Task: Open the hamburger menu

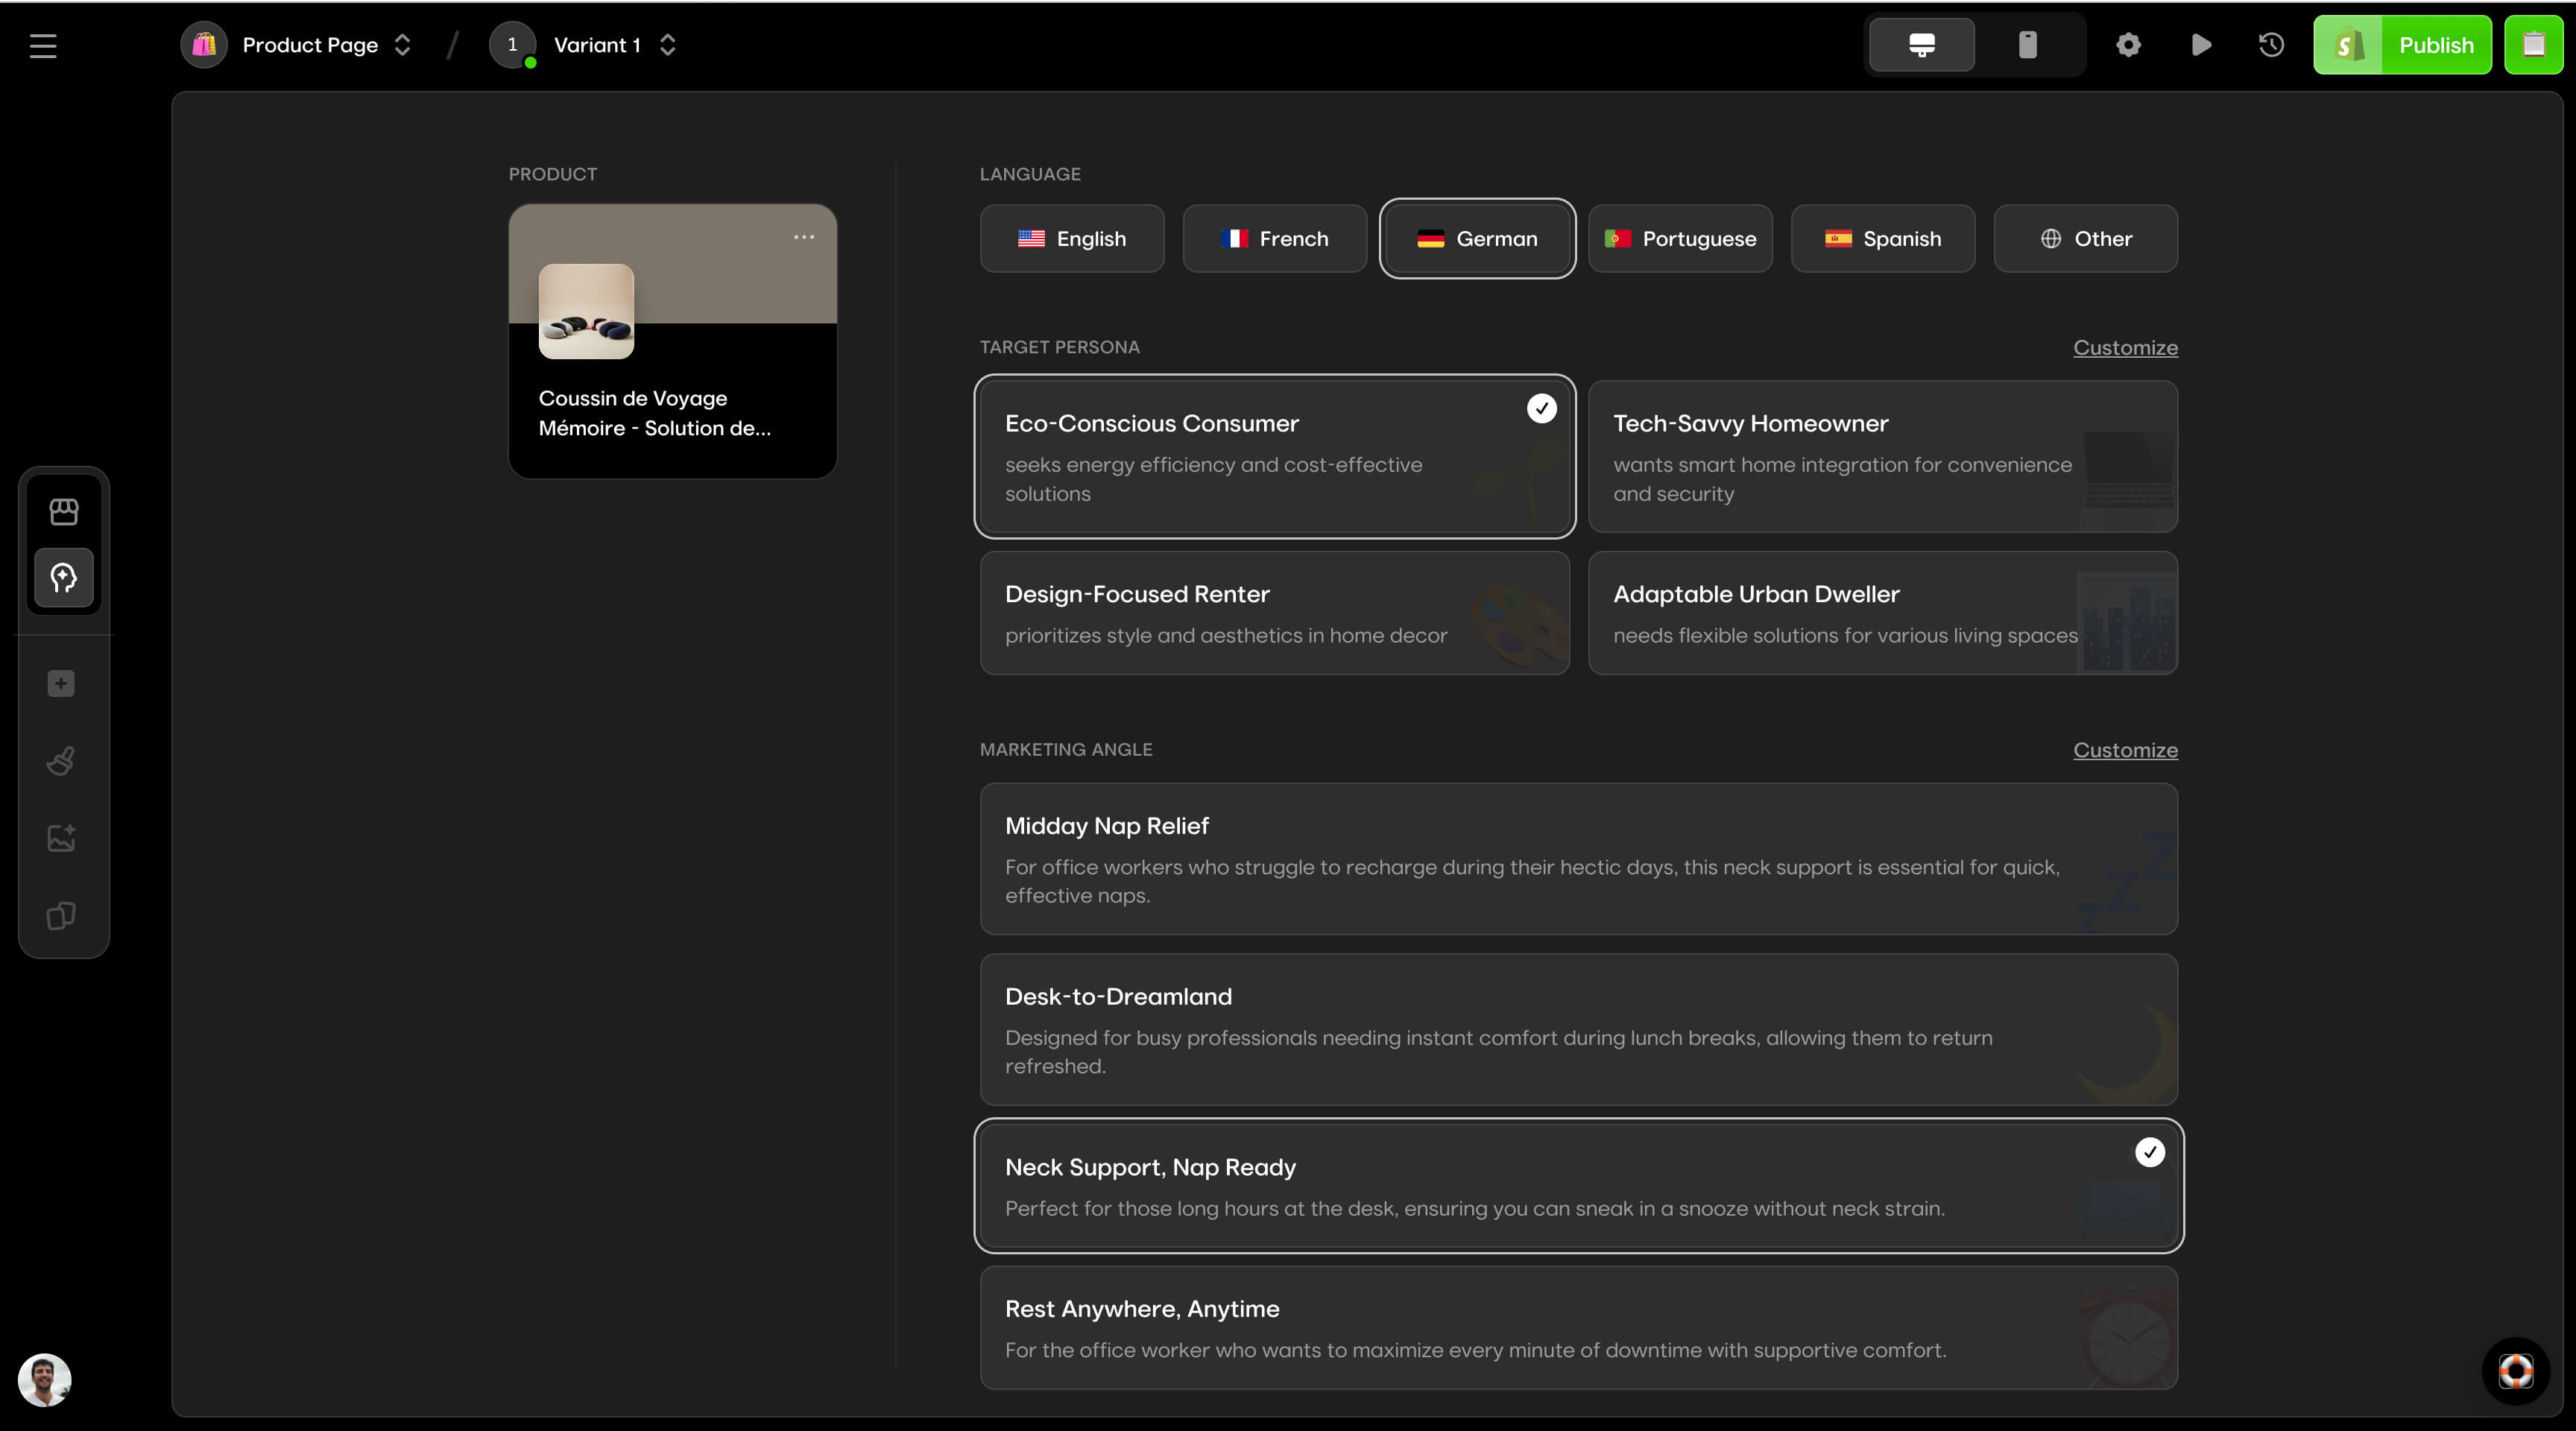Action: (43, 45)
